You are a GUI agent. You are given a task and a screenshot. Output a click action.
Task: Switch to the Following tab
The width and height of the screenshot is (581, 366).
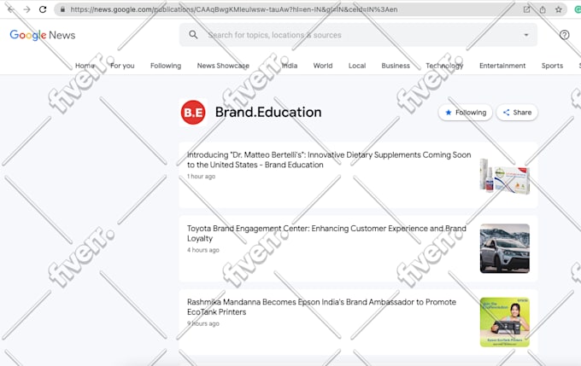[166, 66]
